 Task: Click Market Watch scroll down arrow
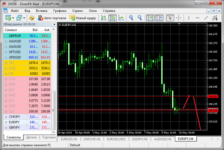pos(54,132)
